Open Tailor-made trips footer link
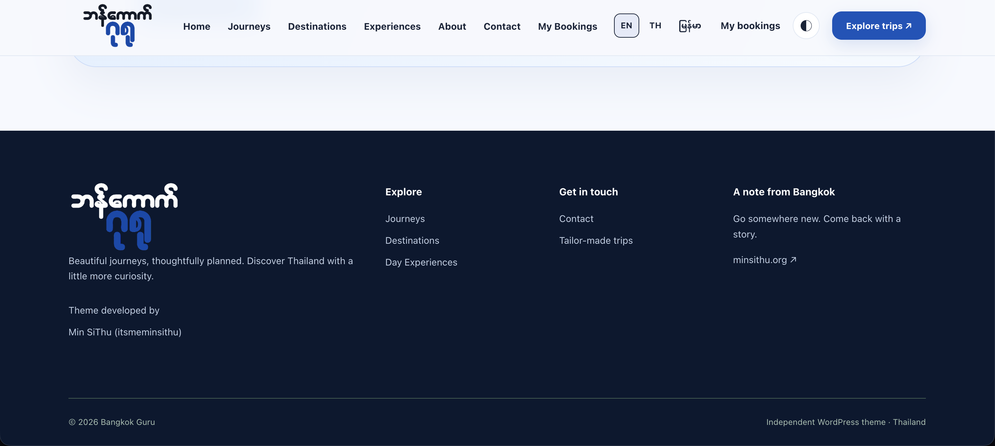 596,241
